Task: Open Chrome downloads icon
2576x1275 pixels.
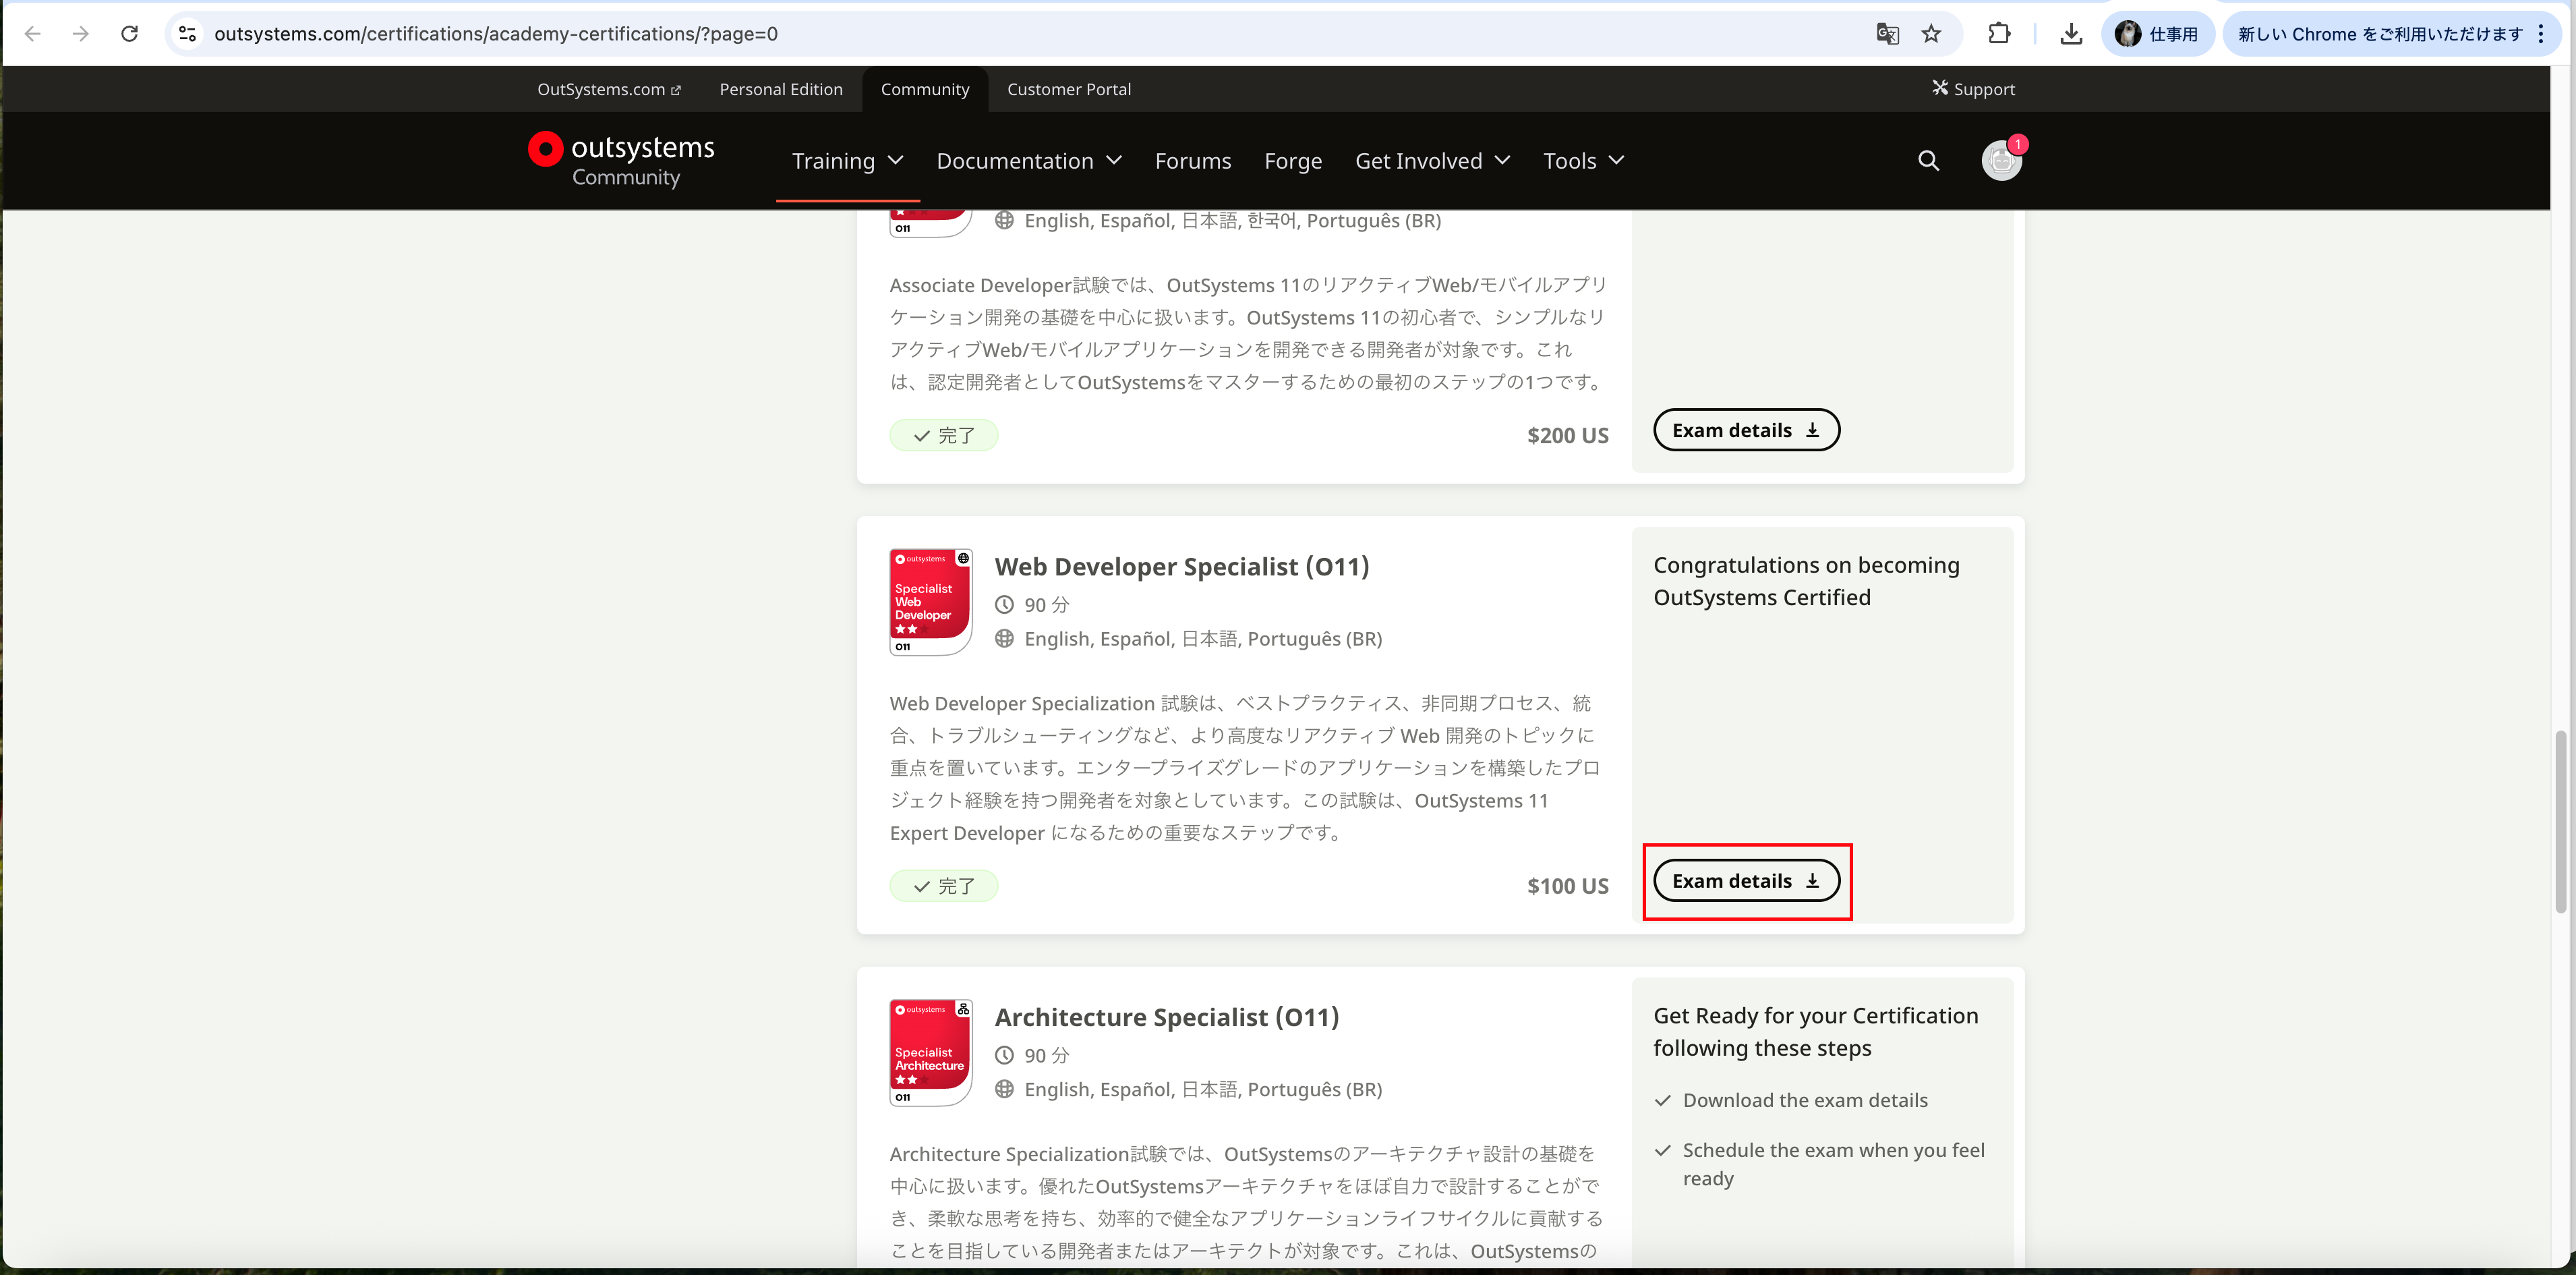Action: click(2071, 34)
